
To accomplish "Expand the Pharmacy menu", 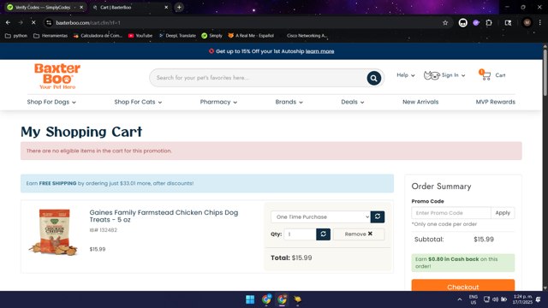I will 218,102.
